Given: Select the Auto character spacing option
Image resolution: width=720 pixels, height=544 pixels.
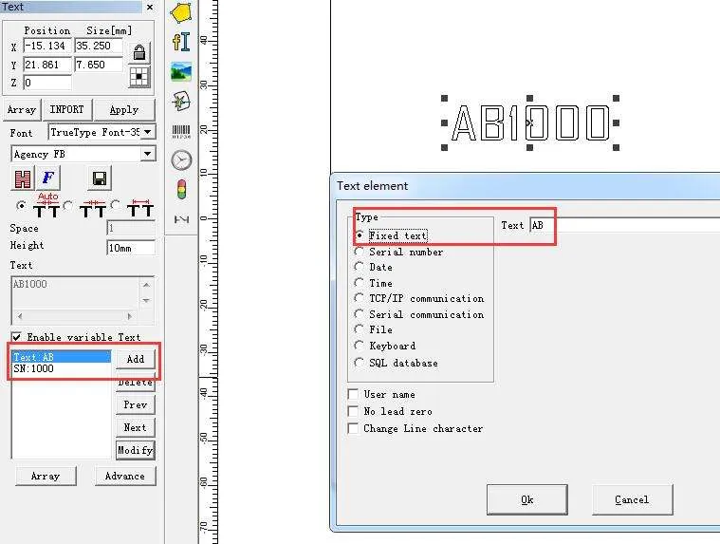Looking at the screenshot, I should pyautogui.click(x=21, y=205).
